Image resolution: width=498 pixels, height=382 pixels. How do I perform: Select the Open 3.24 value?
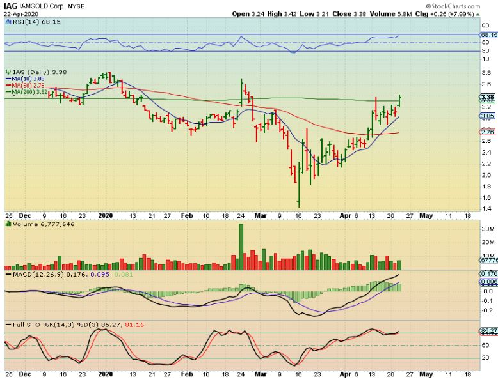tap(248, 14)
